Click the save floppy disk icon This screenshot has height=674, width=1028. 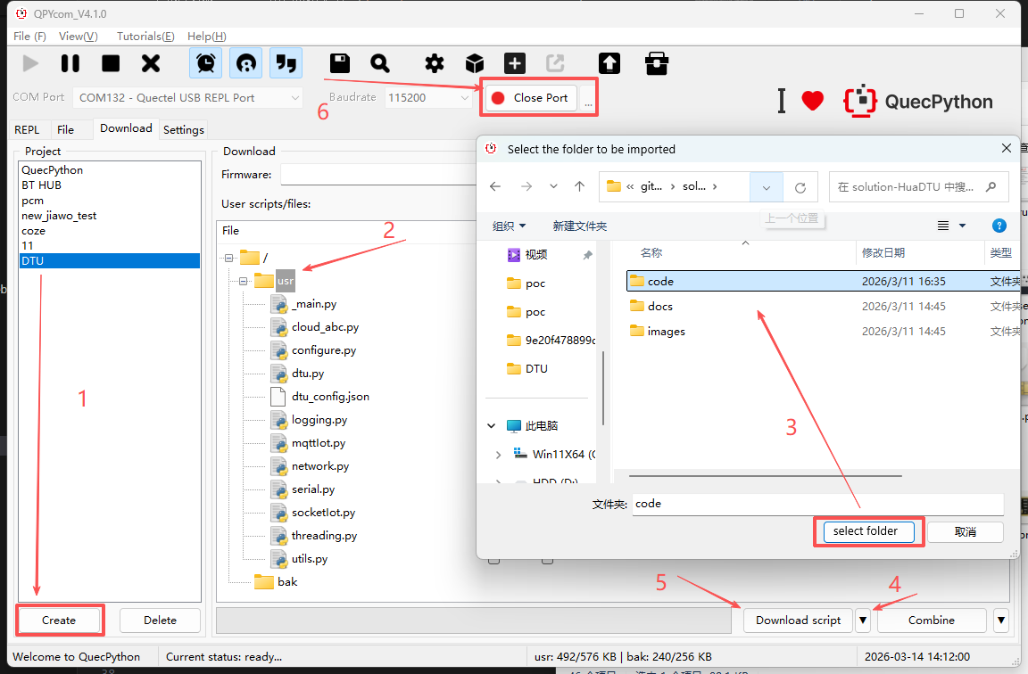point(339,63)
